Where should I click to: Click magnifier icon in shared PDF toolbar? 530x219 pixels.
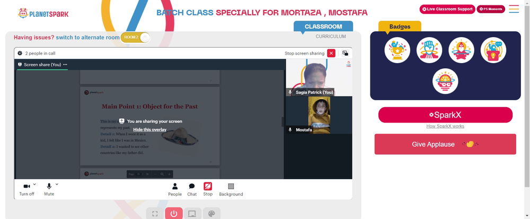point(162,174)
